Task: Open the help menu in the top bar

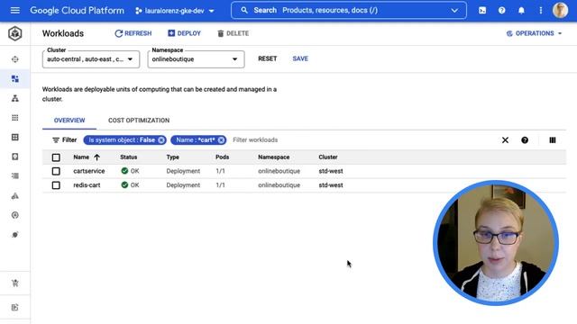Action: (502, 10)
